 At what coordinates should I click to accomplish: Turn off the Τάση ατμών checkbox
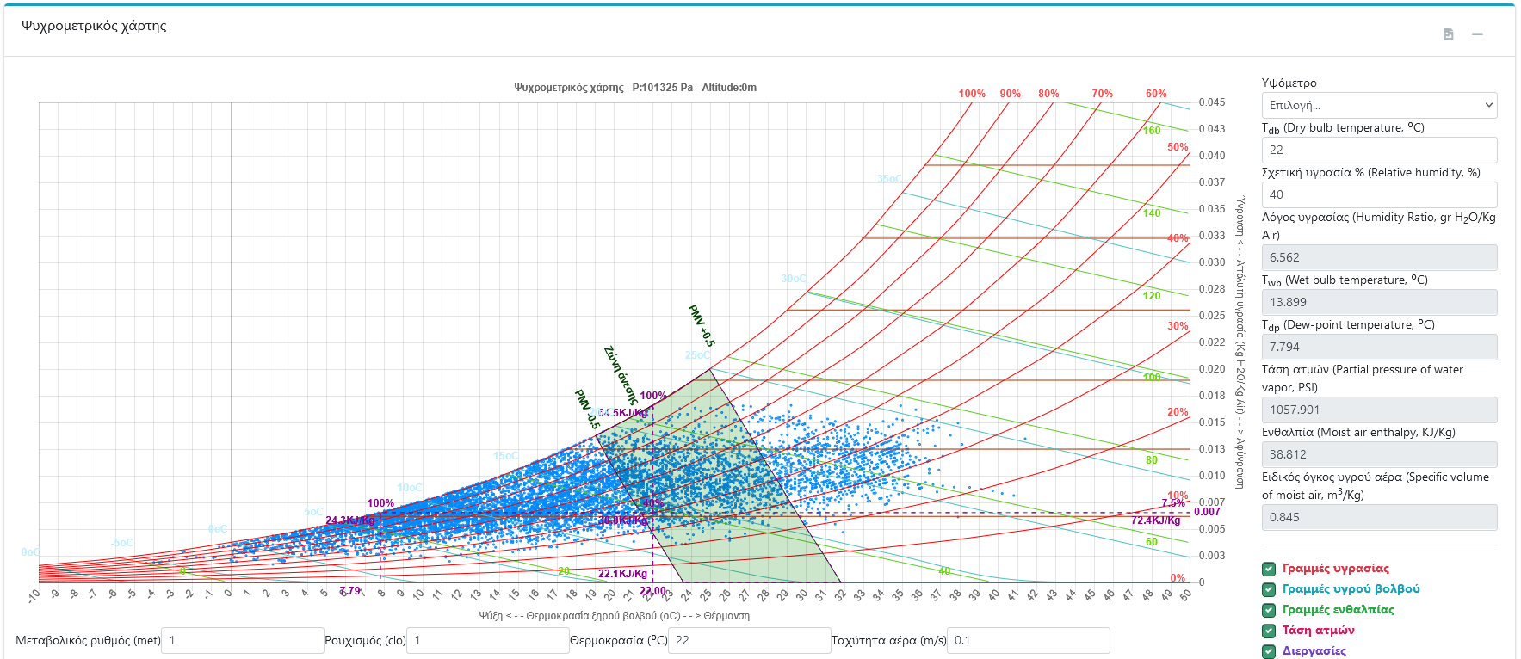[x=1269, y=631]
